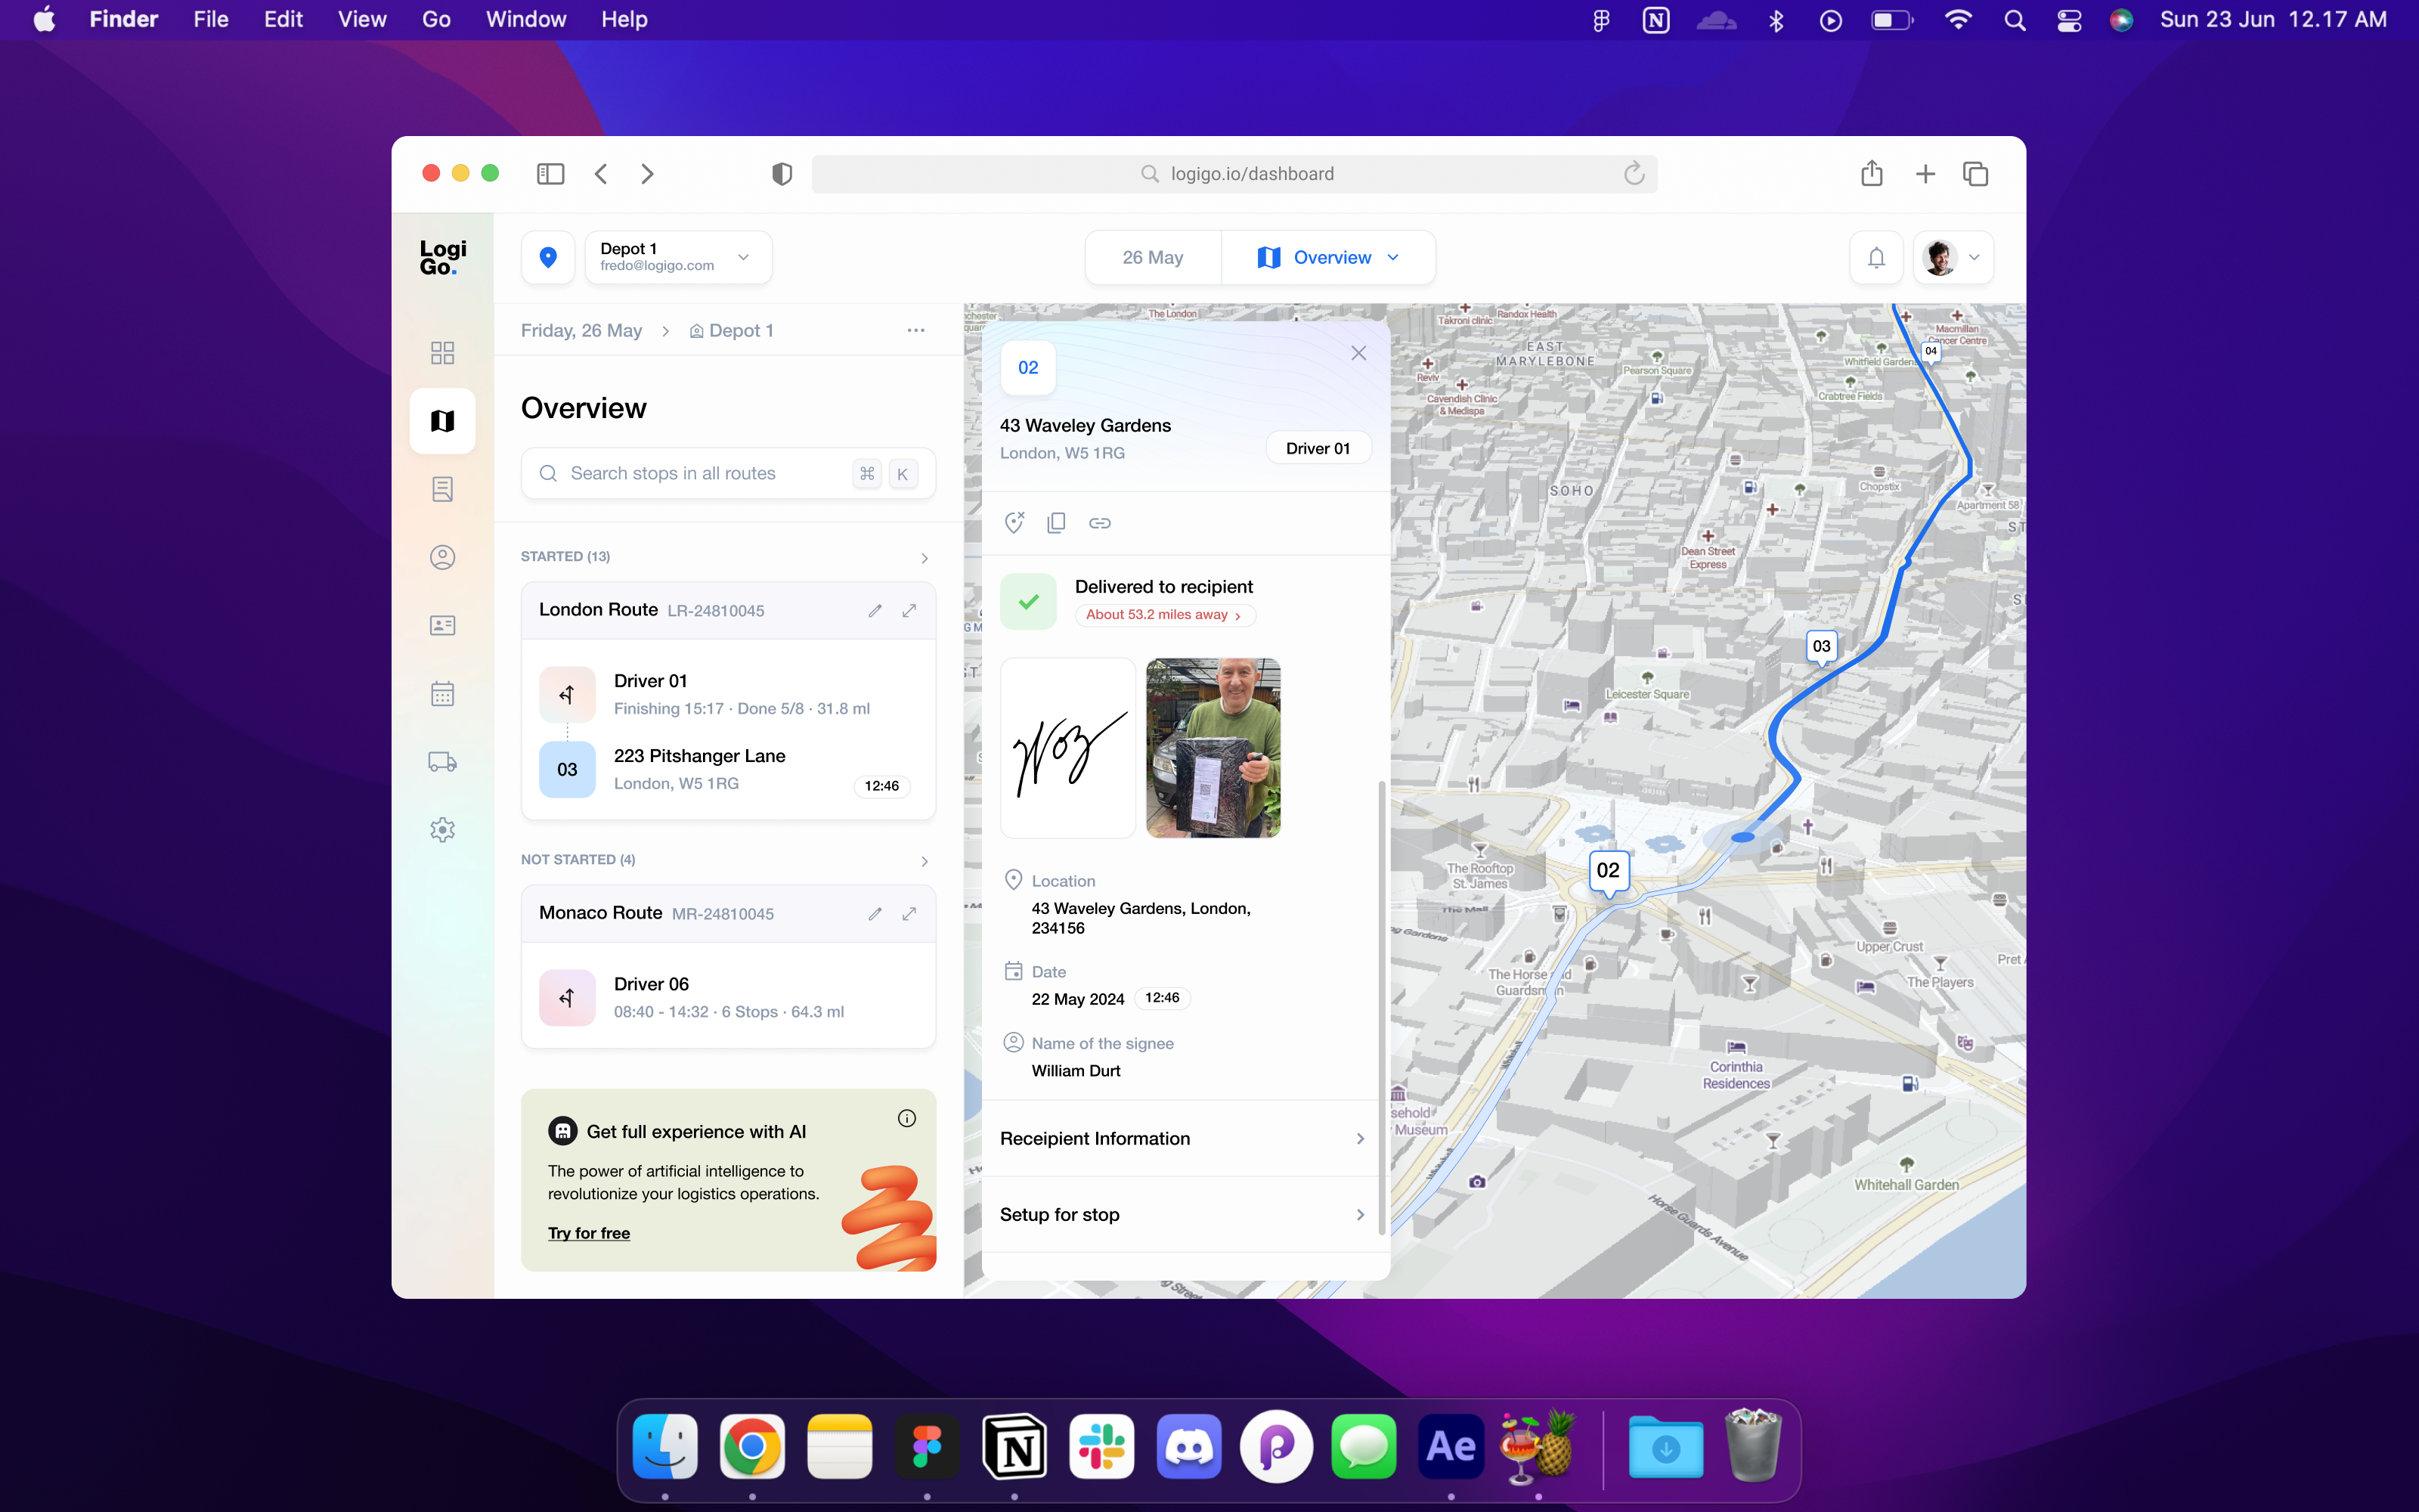Click the truck vehicles icon in sidebar
Viewport: 2419px width, 1512px height.
point(441,762)
